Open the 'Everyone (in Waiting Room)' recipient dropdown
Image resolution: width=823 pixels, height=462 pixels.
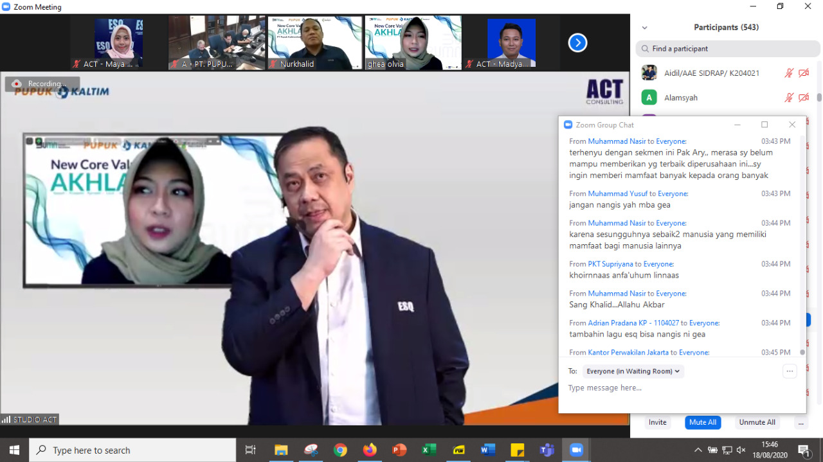coord(633,371)
